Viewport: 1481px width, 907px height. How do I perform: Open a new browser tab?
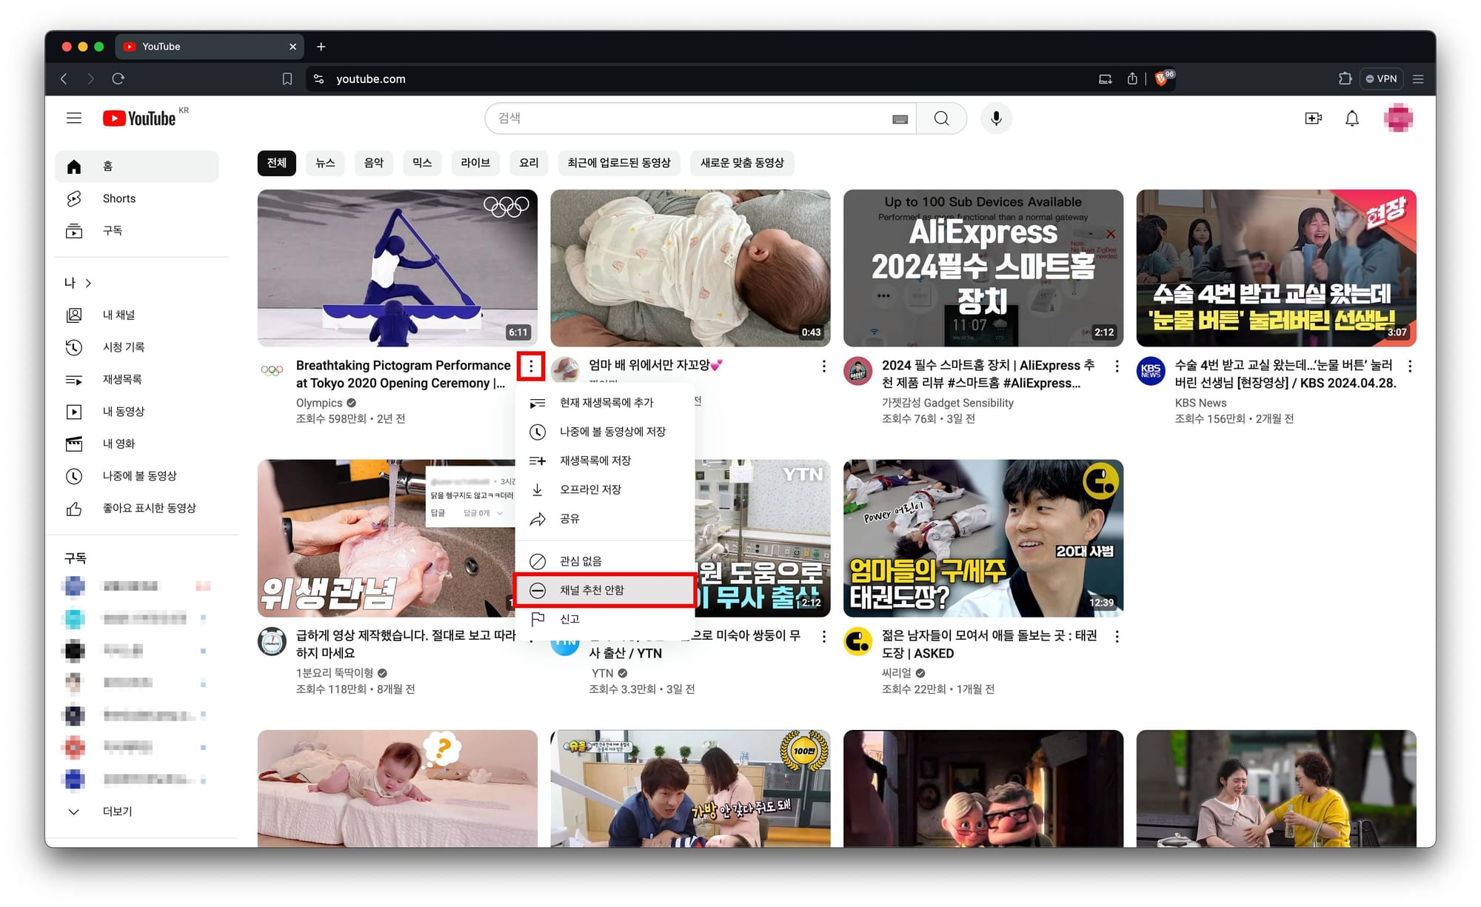[x=321, y=47]
